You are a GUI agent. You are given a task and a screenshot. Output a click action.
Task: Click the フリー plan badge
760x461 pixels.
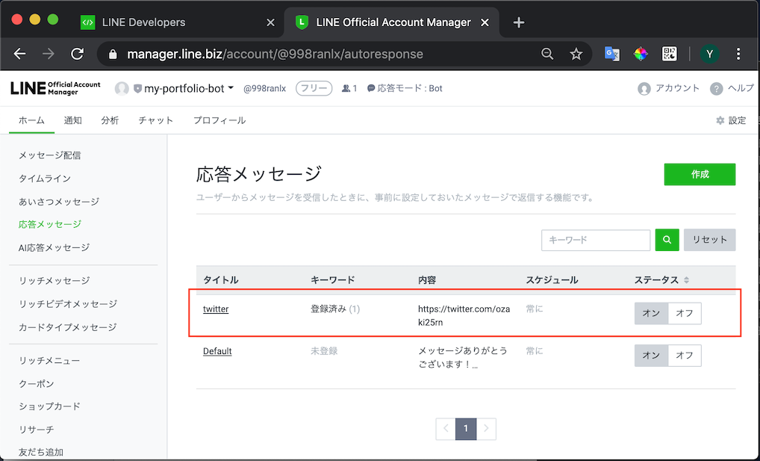(314, 88)
